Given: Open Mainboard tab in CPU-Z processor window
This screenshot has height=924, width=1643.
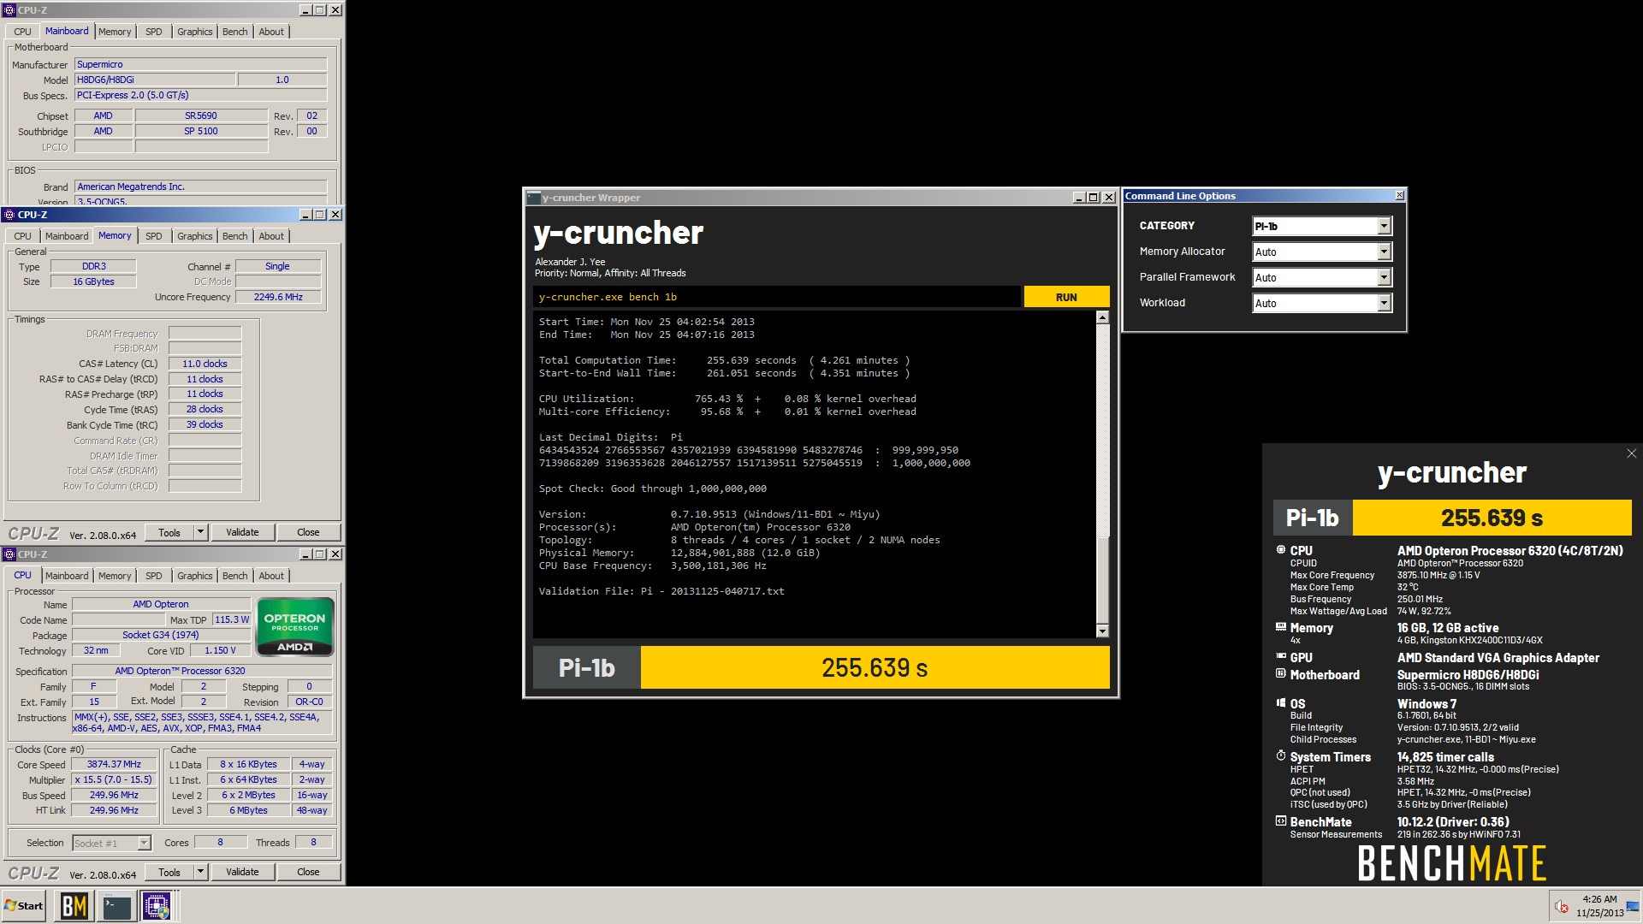Looking at the screenshot, I should click(x=67, y=576).
